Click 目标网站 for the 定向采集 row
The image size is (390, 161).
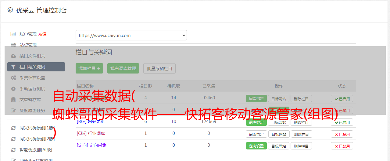pyautogui.click(x=279, y=146)
